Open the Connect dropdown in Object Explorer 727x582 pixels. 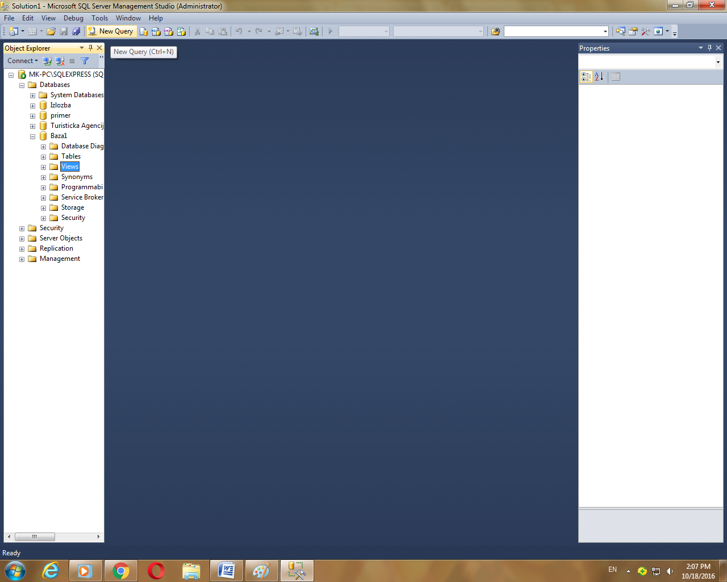[23, 61]
